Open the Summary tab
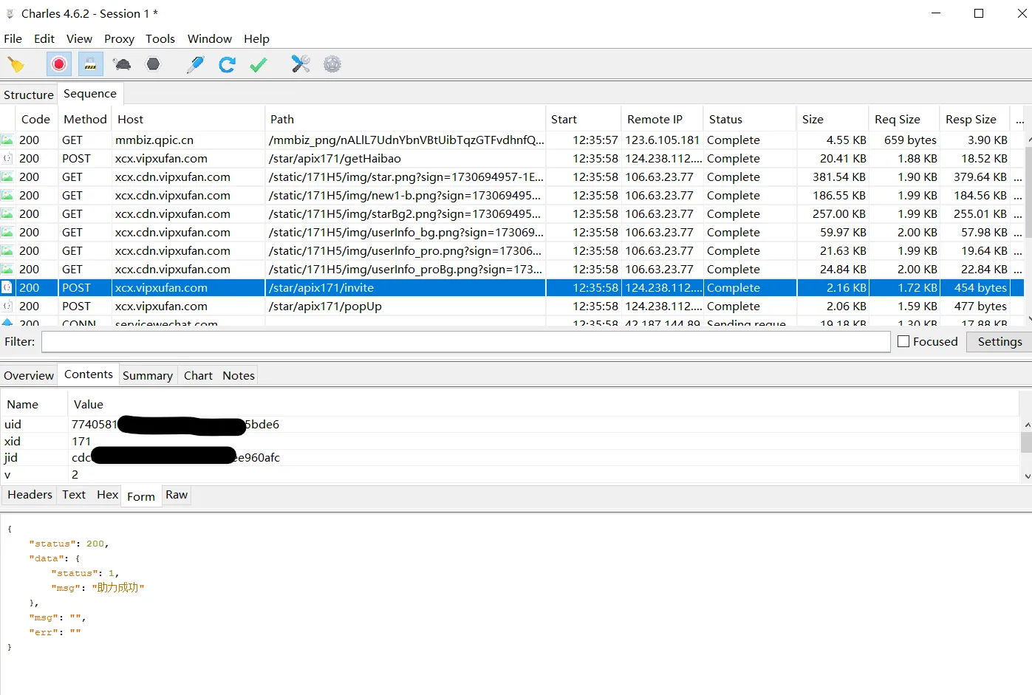The width and height of the screenshot is (1032, 695). pyautogui.click(x=148, y=375)
